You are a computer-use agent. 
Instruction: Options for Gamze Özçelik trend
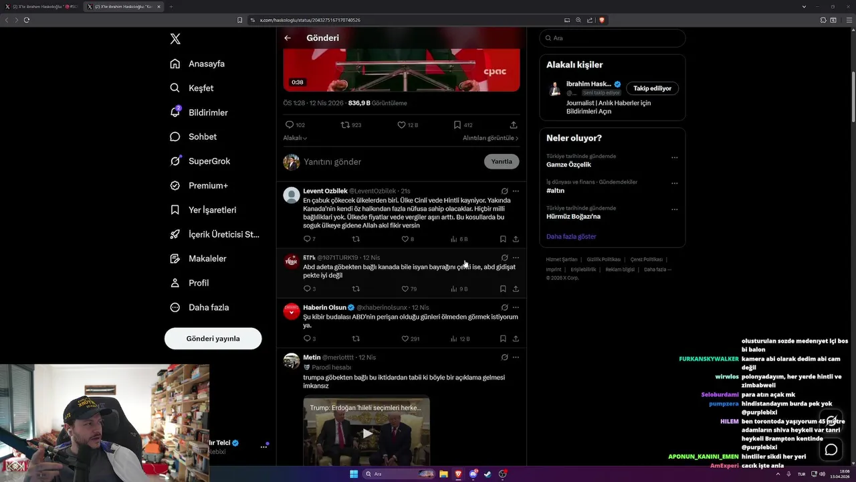pos(674,157)
